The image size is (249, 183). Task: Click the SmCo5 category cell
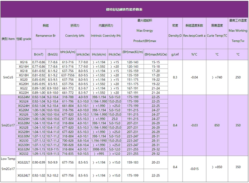coord(8,77)
